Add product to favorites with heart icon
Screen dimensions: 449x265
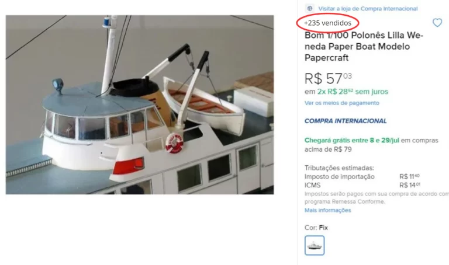click(x=437, y=23)
